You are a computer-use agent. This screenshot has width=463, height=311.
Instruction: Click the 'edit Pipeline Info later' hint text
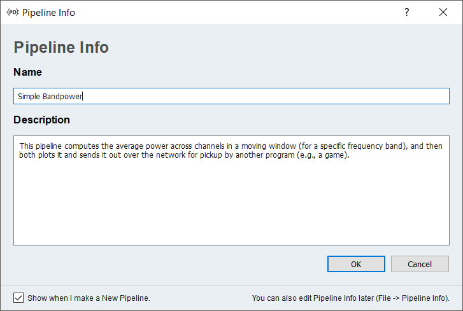350,298
